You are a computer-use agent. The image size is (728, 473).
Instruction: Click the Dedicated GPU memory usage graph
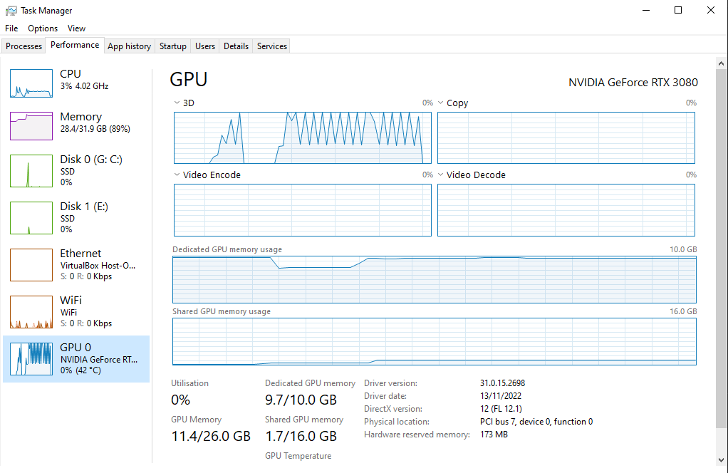pos(435,279)
